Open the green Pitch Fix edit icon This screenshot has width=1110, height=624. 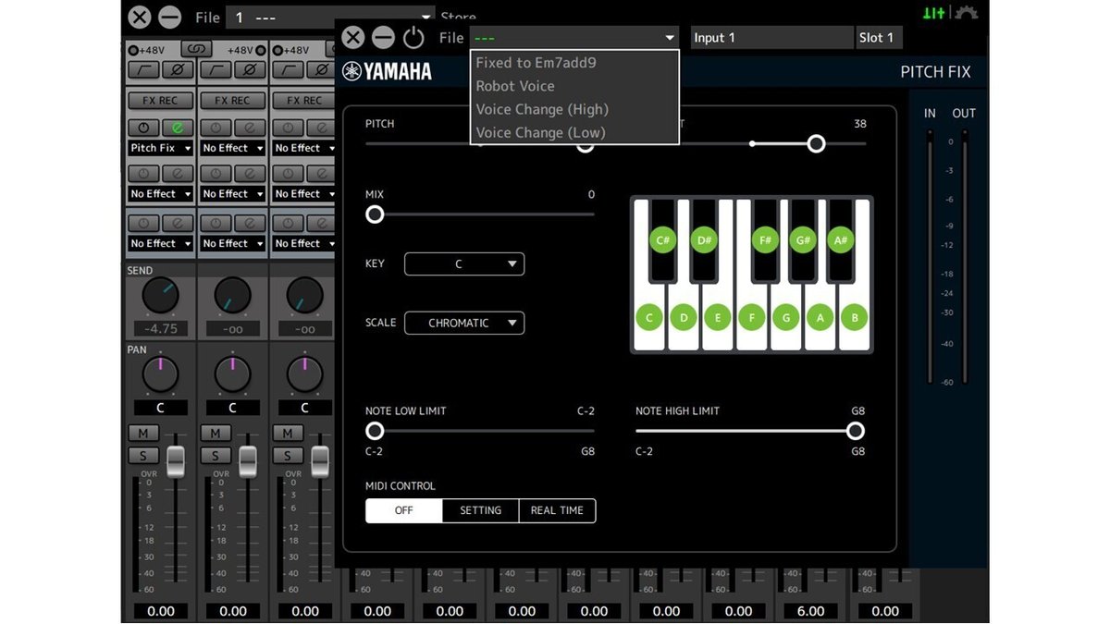pos(177,128)
